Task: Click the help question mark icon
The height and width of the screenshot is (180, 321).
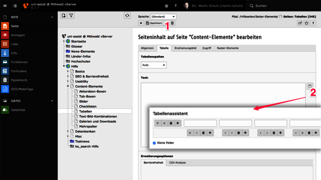Action: [x=313, y=23]
